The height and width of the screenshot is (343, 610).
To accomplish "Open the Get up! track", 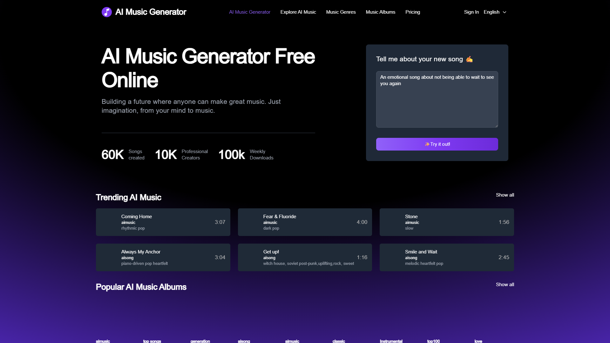I will (305, 257).
